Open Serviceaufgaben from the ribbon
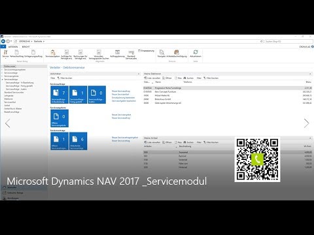This screenshot has height=235, width=314. point(52,54)
